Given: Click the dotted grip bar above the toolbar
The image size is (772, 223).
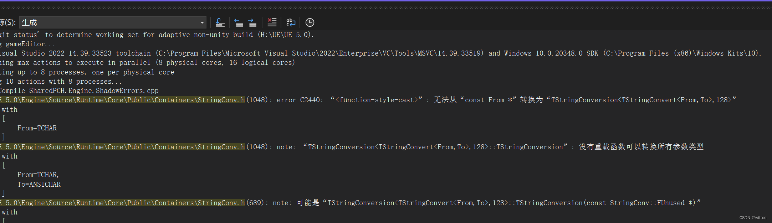Looking at the screenshot, I should [386, 7].
